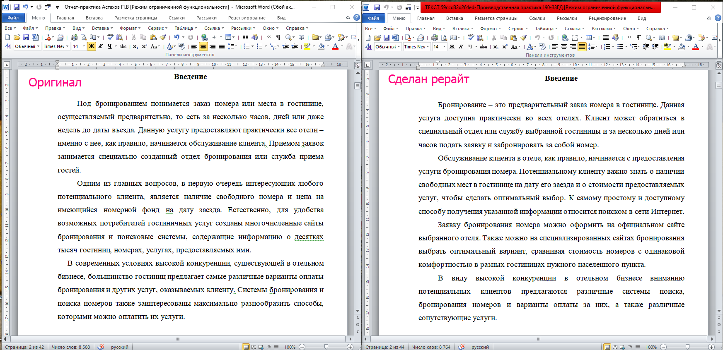The width and height of the screenshot is (723, 350).
Task: Open the Таблица menu in right window
Action: [x=546, y=29]
